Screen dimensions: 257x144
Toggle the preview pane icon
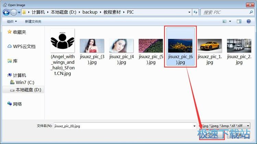(x=239, y=22)
